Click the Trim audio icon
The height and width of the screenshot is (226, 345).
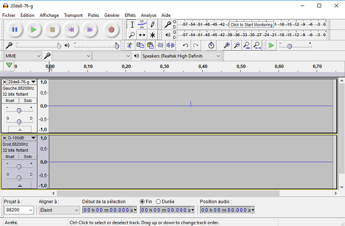(160, 46)
